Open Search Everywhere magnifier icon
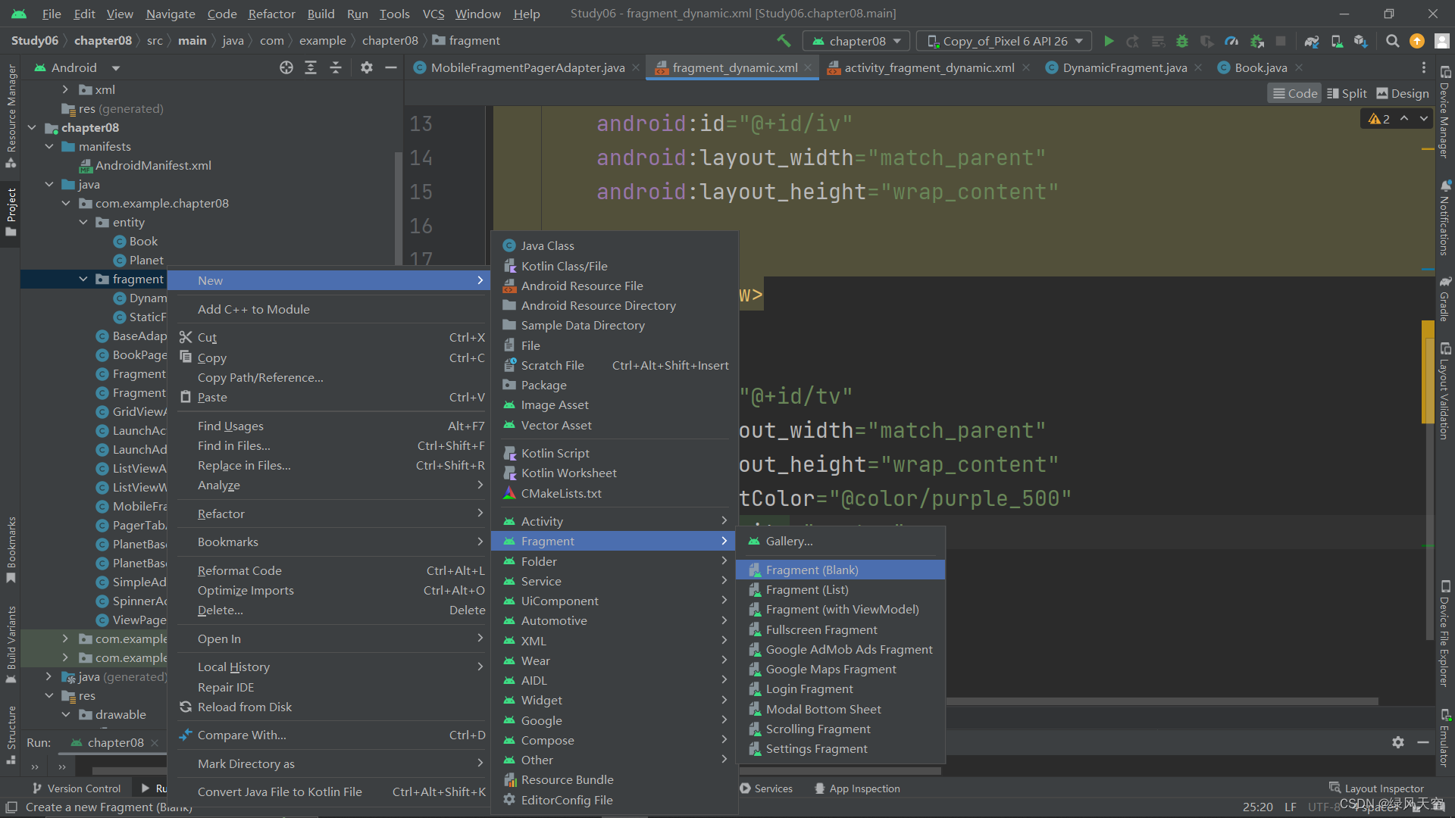 (x=1392, y=41)
